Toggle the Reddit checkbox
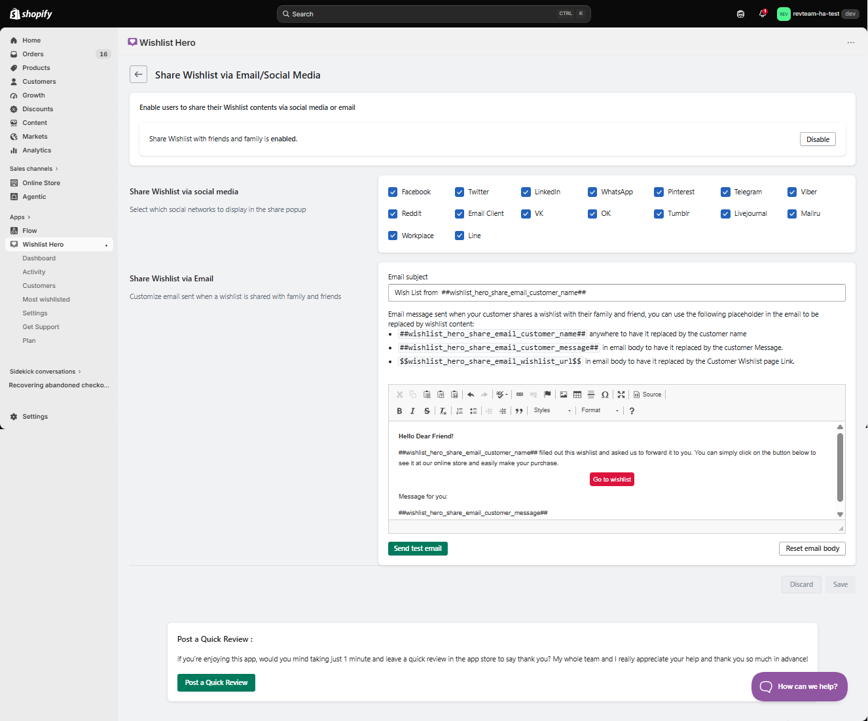 [393, 213]
